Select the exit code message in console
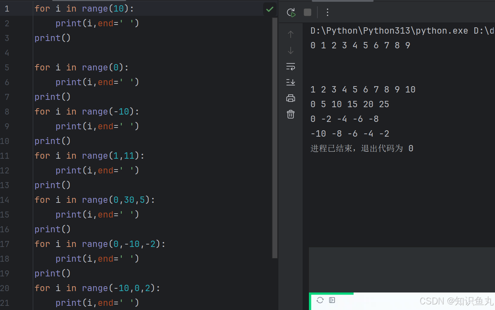 [362, 148]
